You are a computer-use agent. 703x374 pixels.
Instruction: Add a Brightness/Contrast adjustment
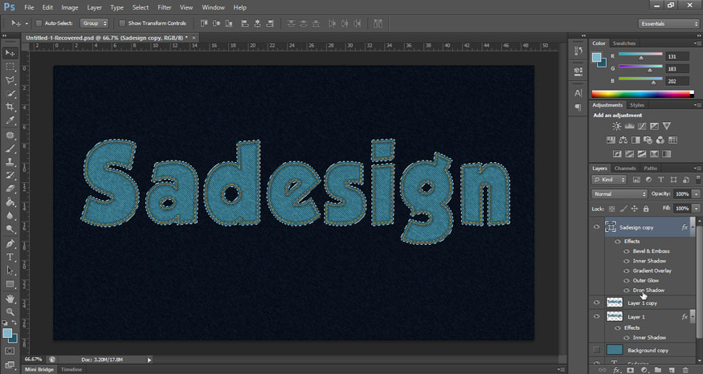617,126
